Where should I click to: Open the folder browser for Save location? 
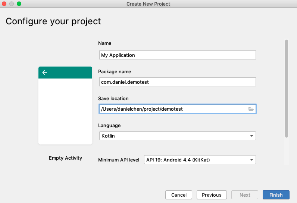tap(251, 109)
